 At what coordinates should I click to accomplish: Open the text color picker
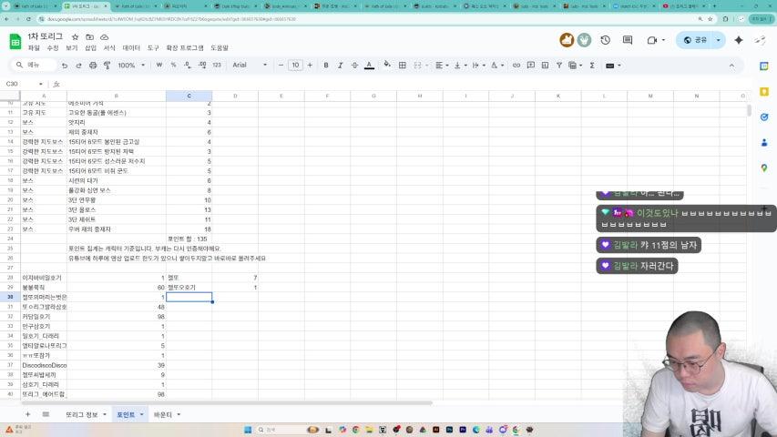369,66
